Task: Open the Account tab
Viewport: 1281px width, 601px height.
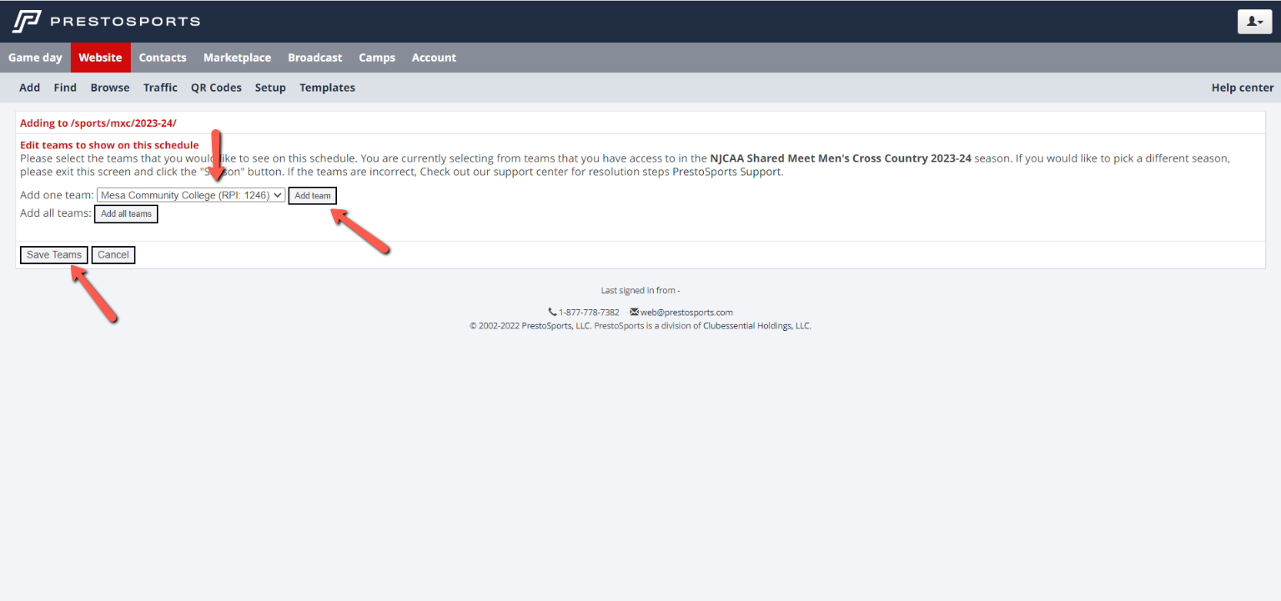Action: (x=434, y=58)
